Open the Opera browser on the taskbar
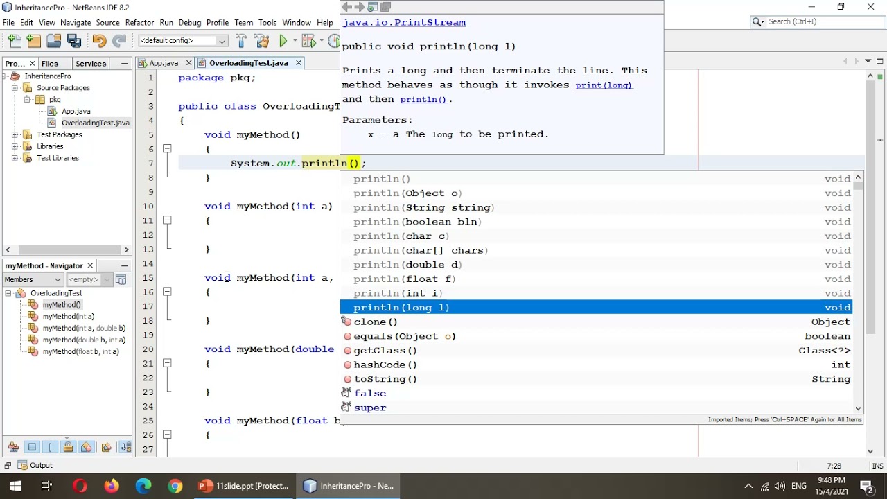 [80, 486]
